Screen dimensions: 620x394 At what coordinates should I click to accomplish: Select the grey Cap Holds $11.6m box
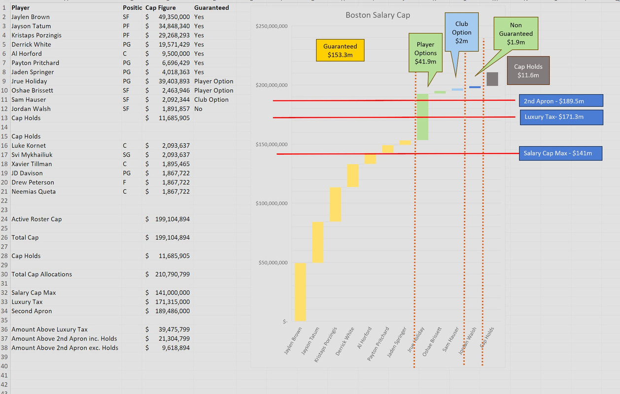point(528,71)
